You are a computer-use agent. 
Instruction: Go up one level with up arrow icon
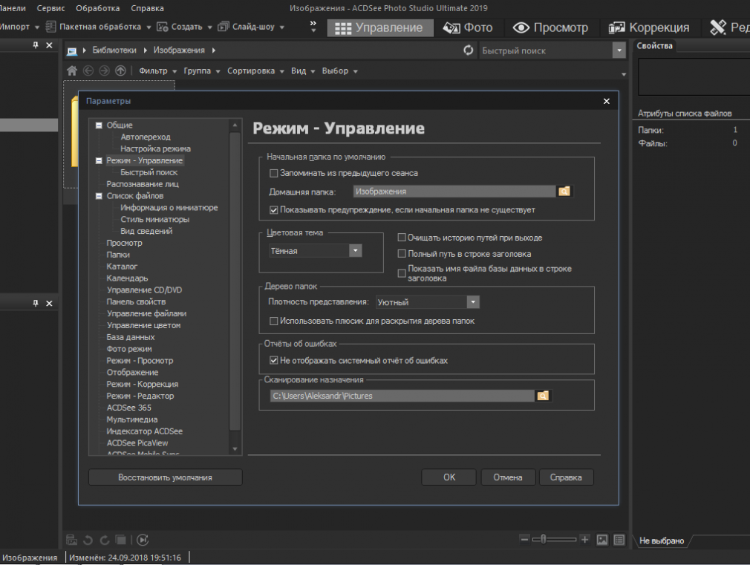click(120, 71)
